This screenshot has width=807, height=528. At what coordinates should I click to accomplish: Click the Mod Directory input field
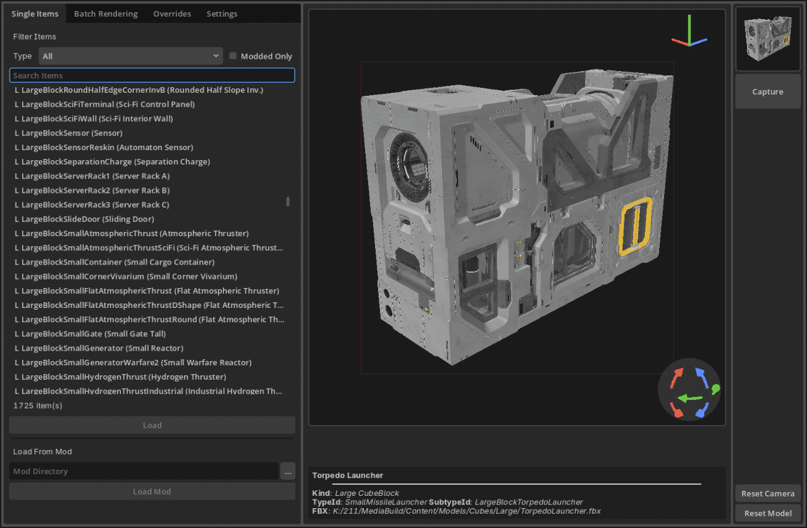144,471
